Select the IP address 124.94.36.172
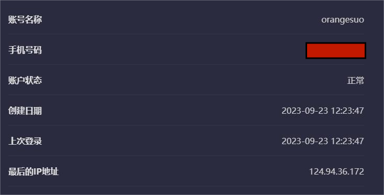 (336, 171)
